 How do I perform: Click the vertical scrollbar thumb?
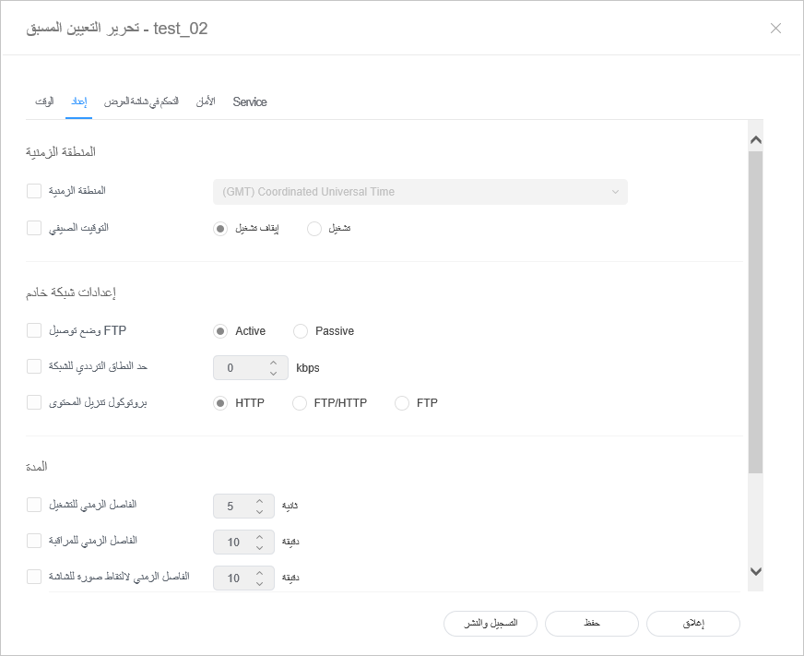pos(756,314)
